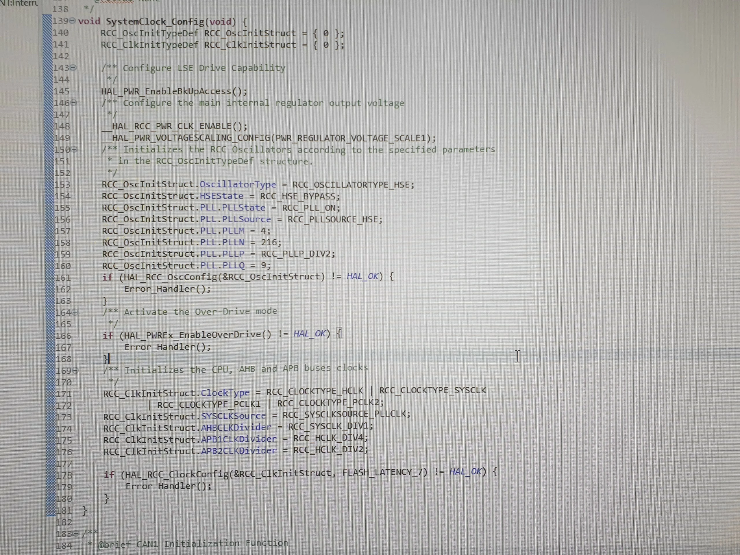Click the blue change marker beside line 160
740x555 pixels.
(x=50, y=266)
